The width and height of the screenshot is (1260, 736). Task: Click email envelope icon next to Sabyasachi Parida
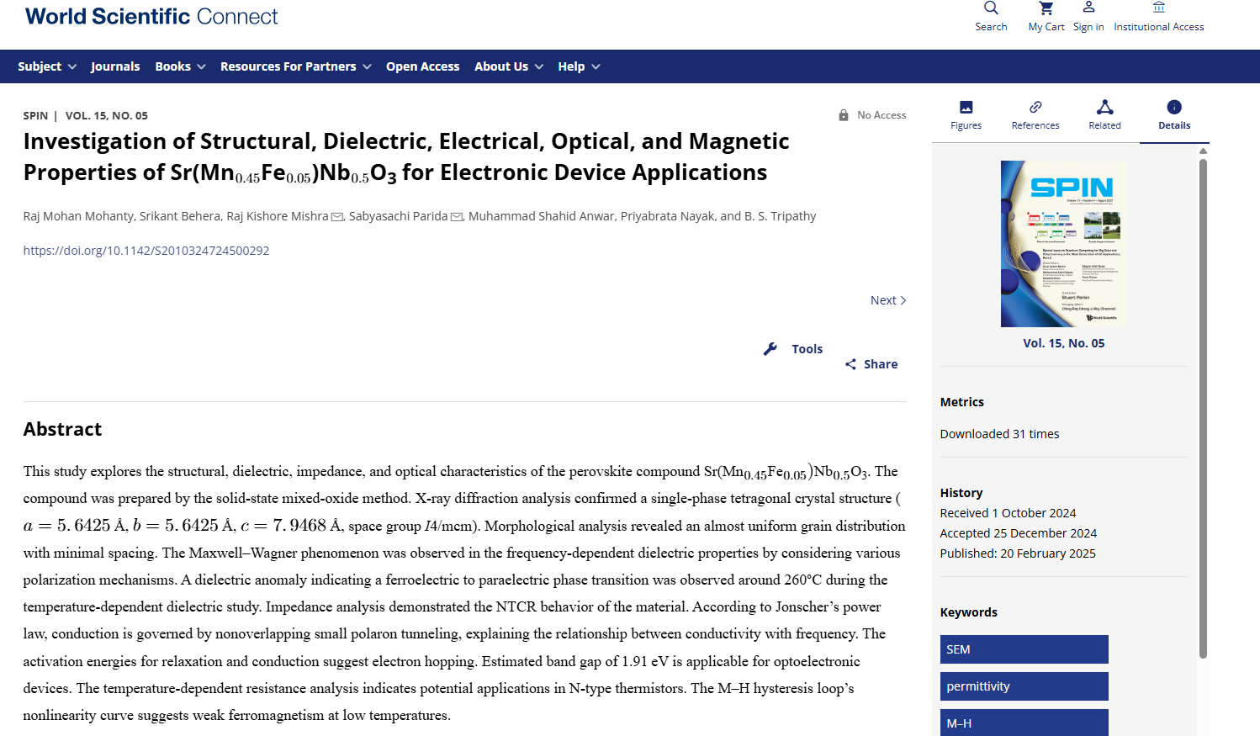[x=457, y=217]
